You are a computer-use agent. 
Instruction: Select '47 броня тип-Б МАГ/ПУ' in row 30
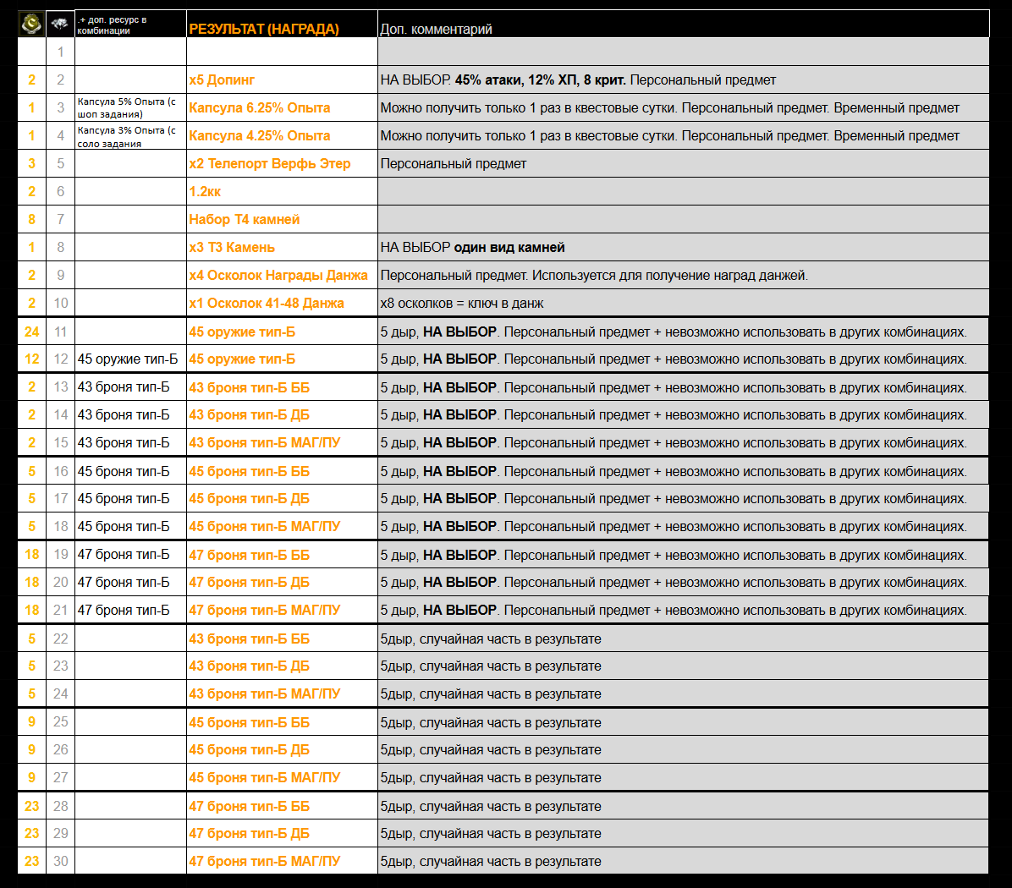[x=264, y=862]
